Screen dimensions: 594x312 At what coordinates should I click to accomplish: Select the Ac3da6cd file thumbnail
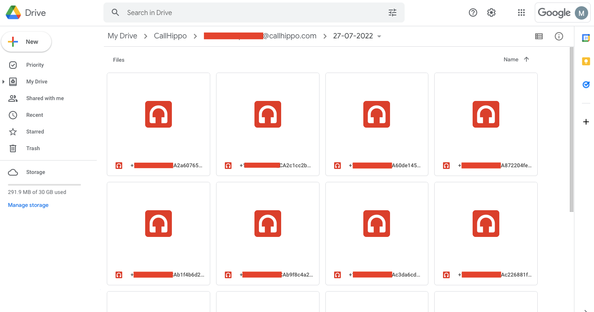click(x=377, y=224)
